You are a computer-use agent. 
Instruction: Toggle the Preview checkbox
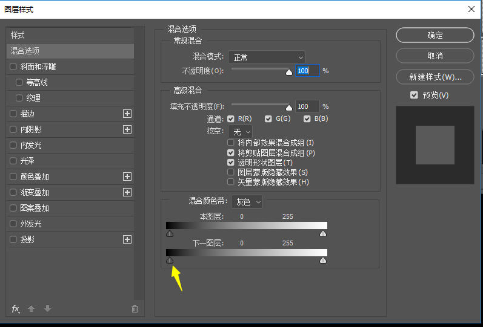click(414, 96)
